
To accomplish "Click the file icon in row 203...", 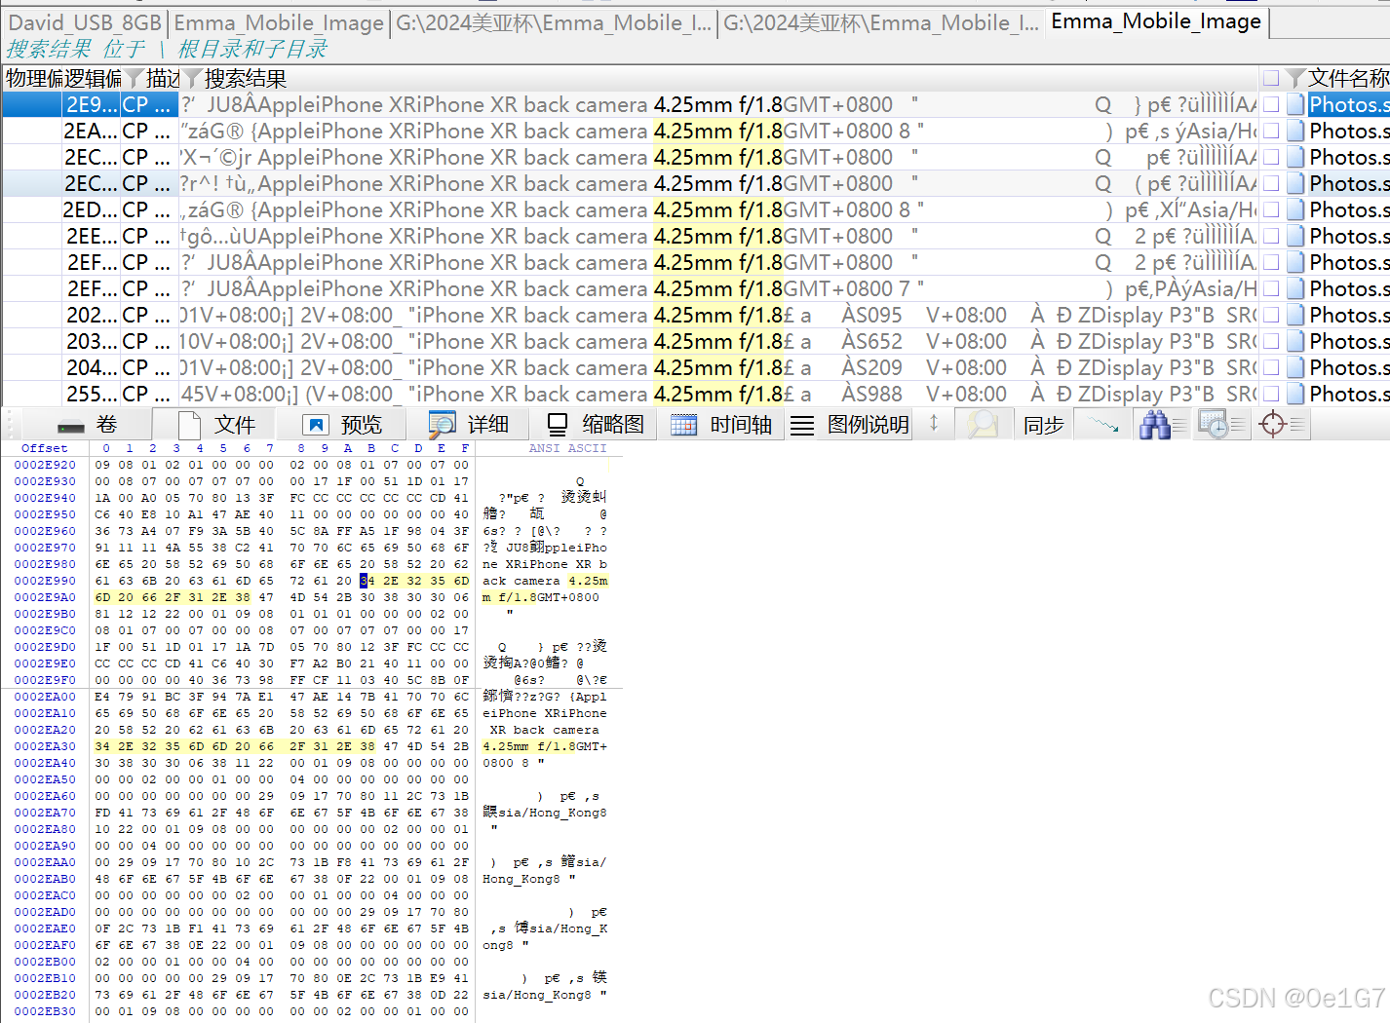I will (x=1295, y=341).
